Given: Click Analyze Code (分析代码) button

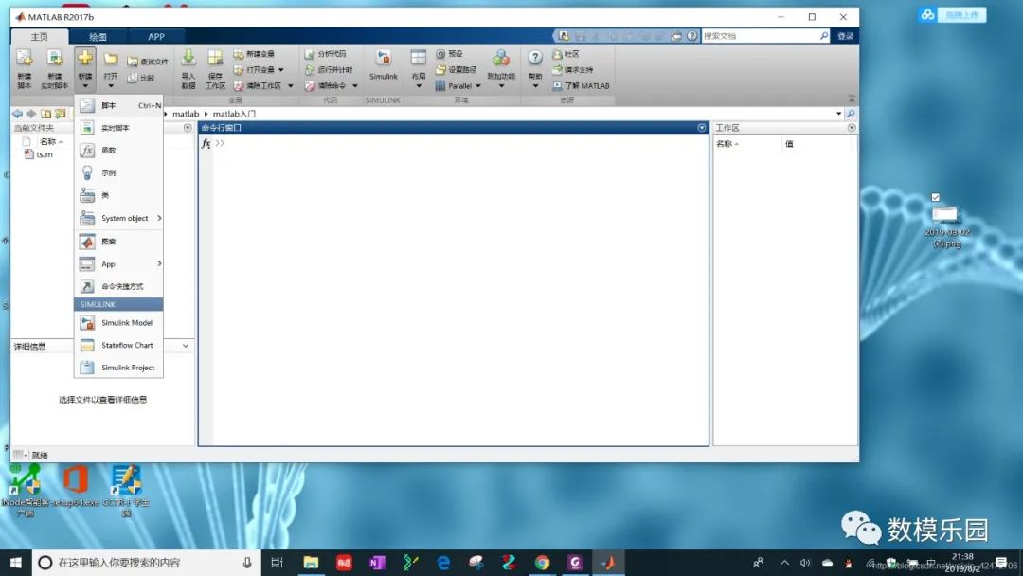Looking at the screenshot, I should (x=326, y=53).
